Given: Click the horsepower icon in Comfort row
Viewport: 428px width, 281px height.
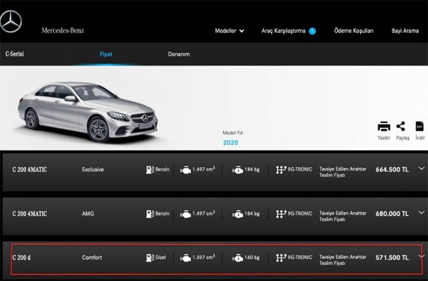Looking at the screenshot, I should pyautogui.click(x=237, y=258).
